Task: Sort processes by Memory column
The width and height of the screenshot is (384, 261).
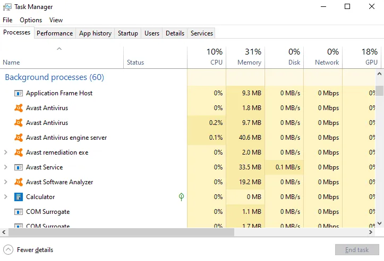Action: point(245,58)
